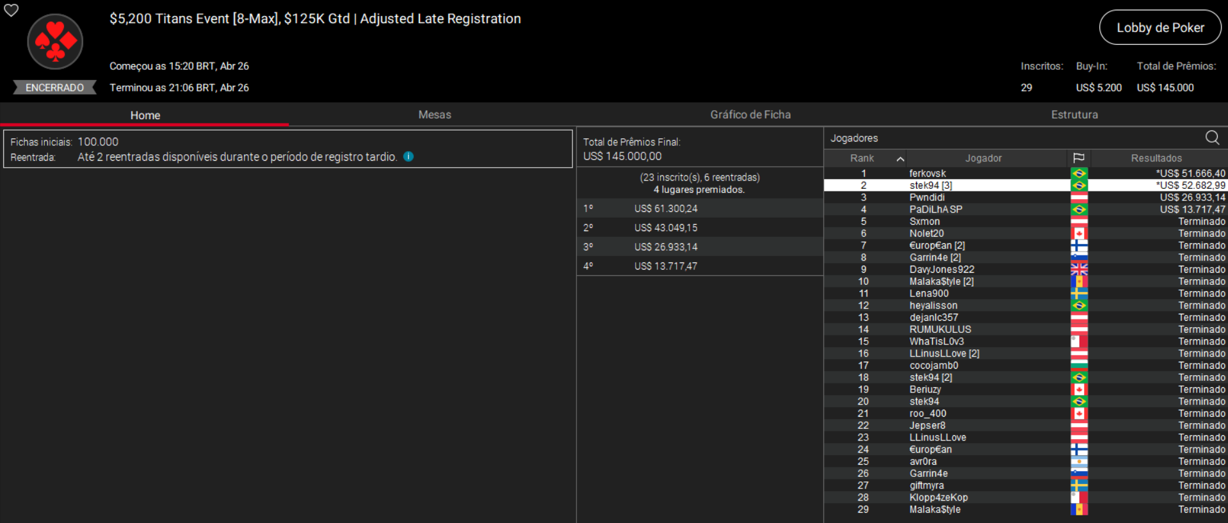1228x523 pixels.
Task: Select player row WhaTisL0v3
Action: 1026,342
